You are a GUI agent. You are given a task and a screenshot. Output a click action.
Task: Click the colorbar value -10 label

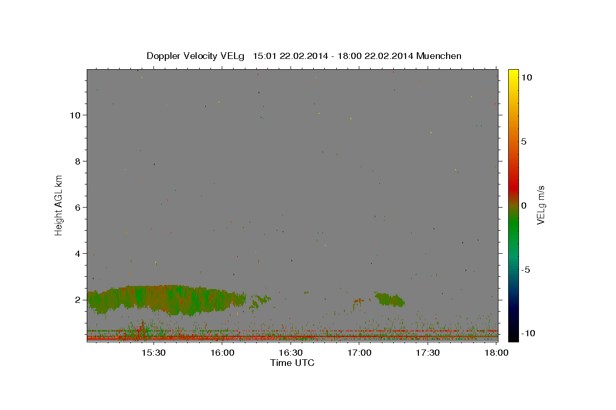click(528, 333)
